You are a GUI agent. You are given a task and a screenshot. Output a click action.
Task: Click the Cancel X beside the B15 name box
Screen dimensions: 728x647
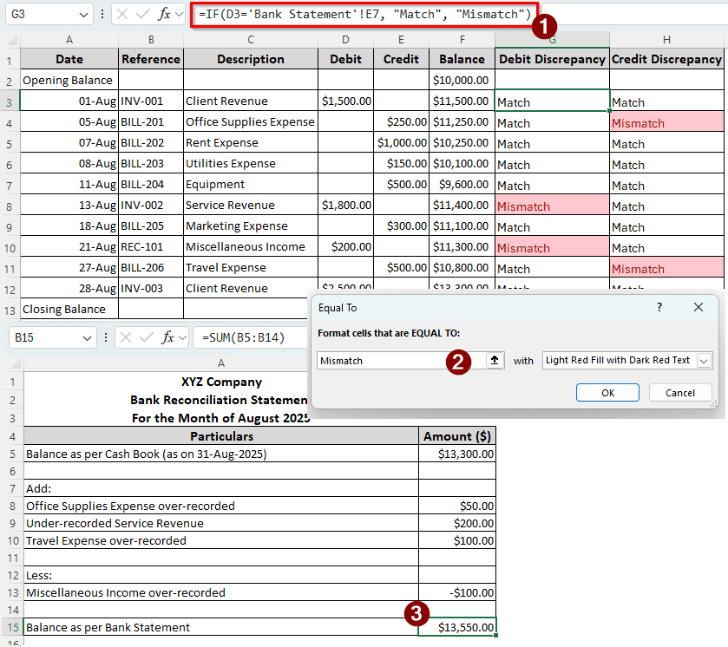click(125, 337)
